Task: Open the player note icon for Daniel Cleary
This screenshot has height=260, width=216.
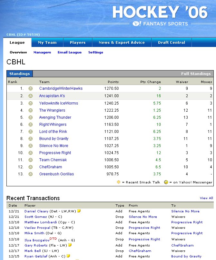Action: coord(79,211)
